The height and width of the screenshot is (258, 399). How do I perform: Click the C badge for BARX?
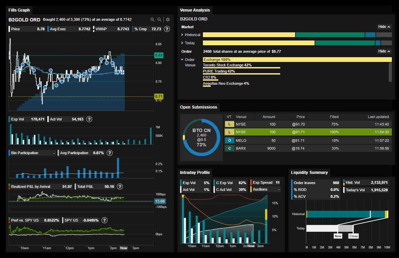click(x=229, y=148)
